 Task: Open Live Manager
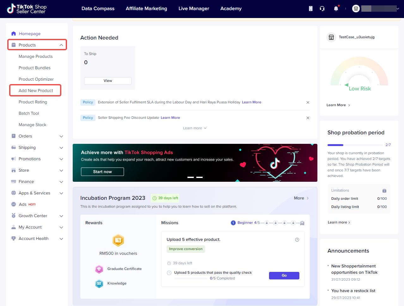[194, 9]
